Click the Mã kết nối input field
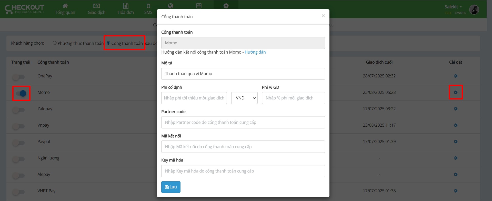Viewport: 492px width, 201px height. click(x=243, y=147)
